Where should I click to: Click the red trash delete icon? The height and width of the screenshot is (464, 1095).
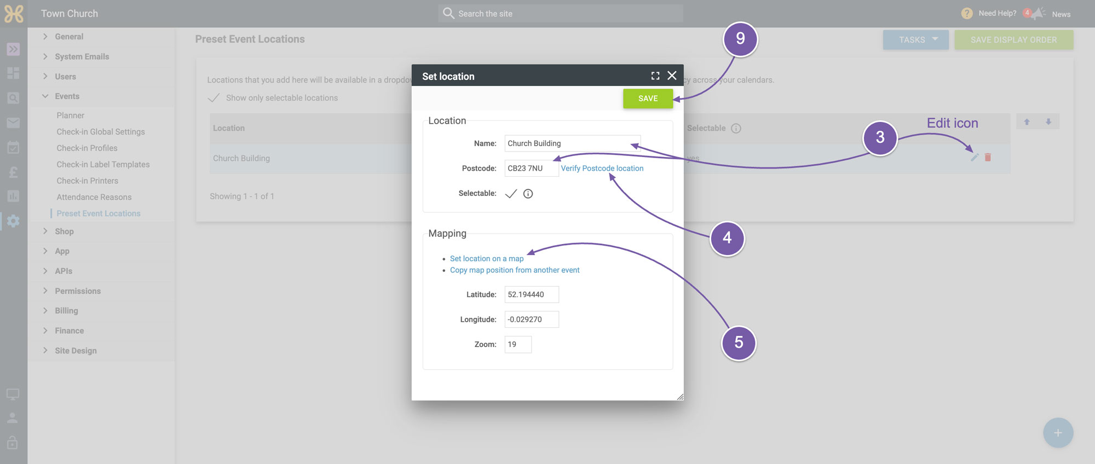point(988,158)
